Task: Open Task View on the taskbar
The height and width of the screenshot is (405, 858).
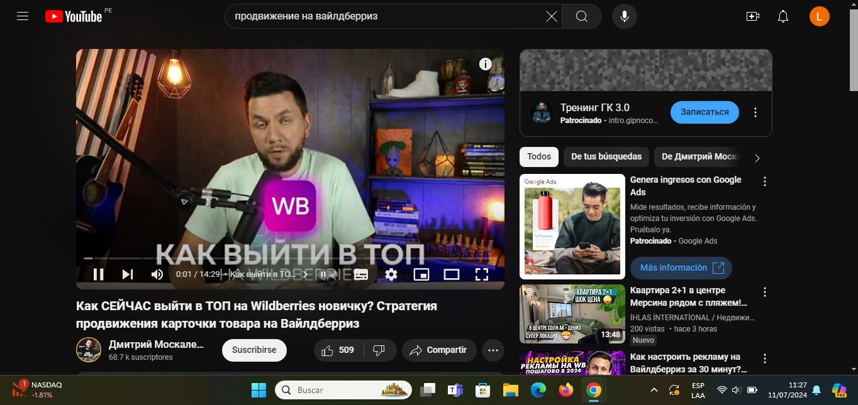Action: click(428, 390)
